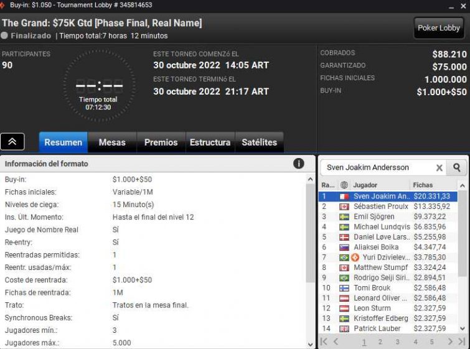
Task: Open the Estructura tab
Action: pyautogui.click(x=210, y=142)
